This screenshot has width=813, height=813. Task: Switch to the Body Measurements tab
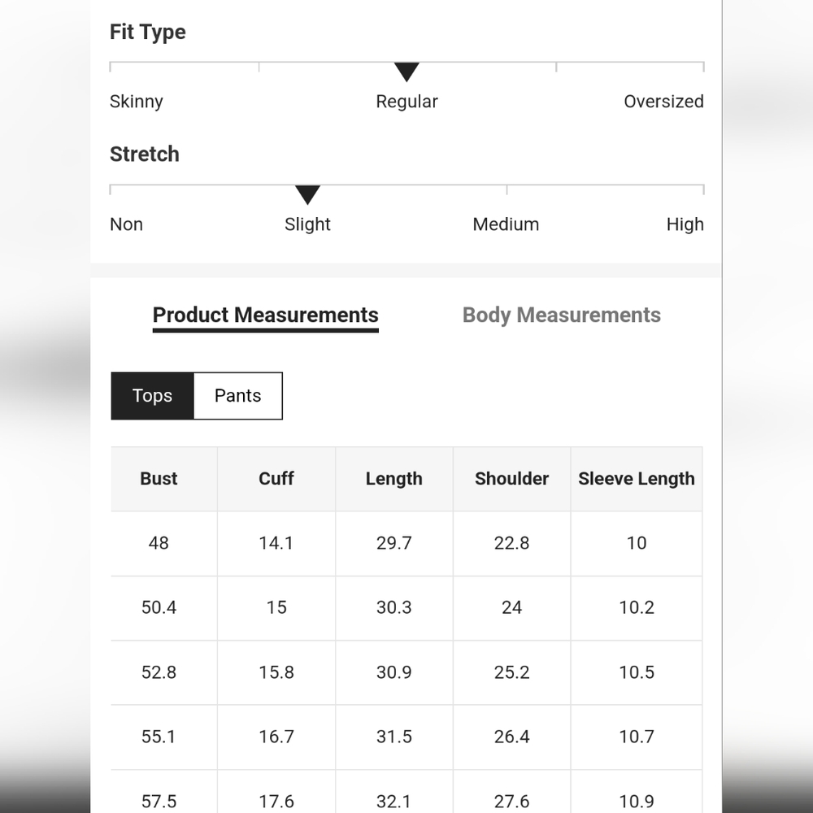[x=562, y=315]
